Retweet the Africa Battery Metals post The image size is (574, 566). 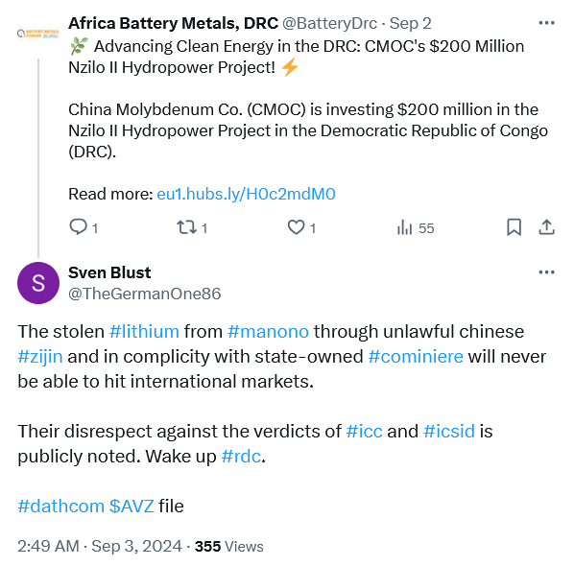187,227
